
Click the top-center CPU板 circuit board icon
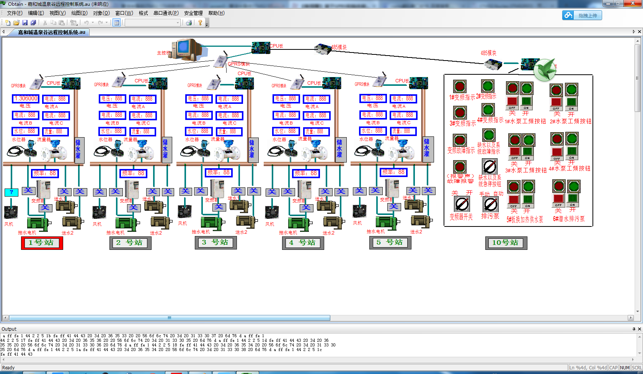click(261, 48)
